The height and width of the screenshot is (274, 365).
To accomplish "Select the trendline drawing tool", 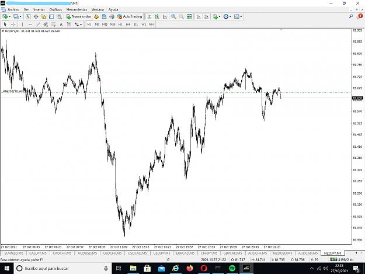I will [x=38, y=24].
